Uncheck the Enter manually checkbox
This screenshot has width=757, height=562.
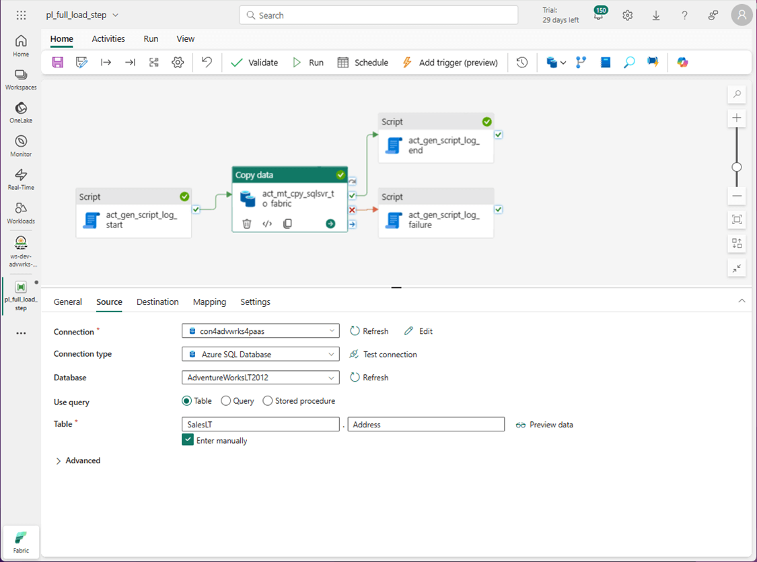tap(187, 440)
